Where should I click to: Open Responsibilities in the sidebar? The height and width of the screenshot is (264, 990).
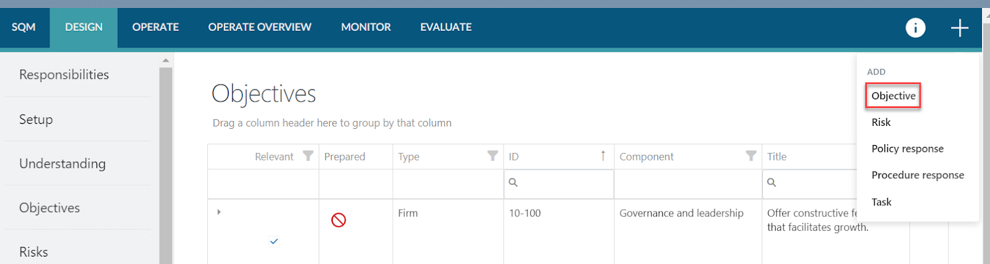[x=64, y=75]
